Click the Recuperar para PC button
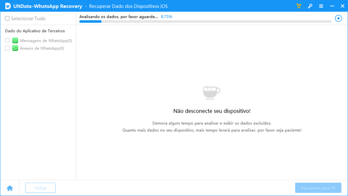The image size is (348, 196). click(318, 188)
